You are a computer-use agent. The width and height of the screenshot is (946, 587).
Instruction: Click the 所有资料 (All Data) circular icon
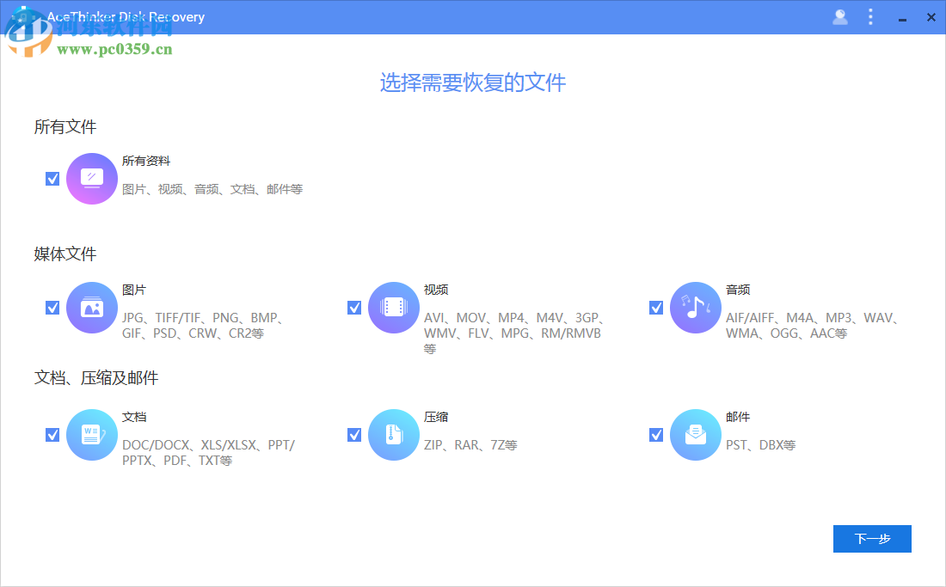[x=91, y=178]
